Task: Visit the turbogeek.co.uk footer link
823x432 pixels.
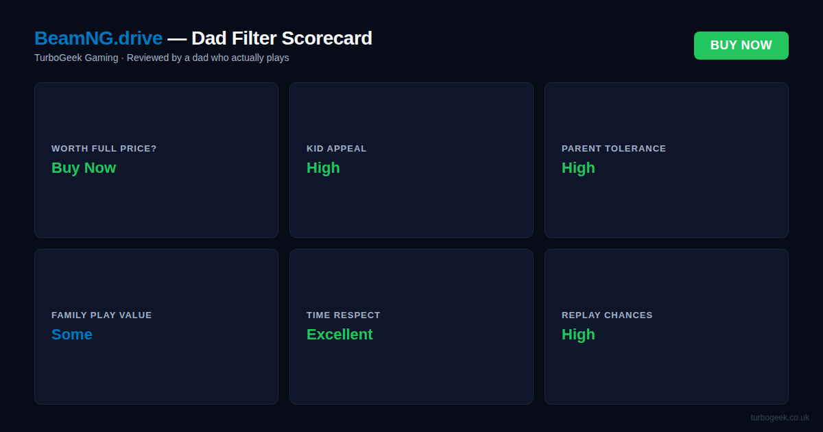Action: (x=779, y=417)
